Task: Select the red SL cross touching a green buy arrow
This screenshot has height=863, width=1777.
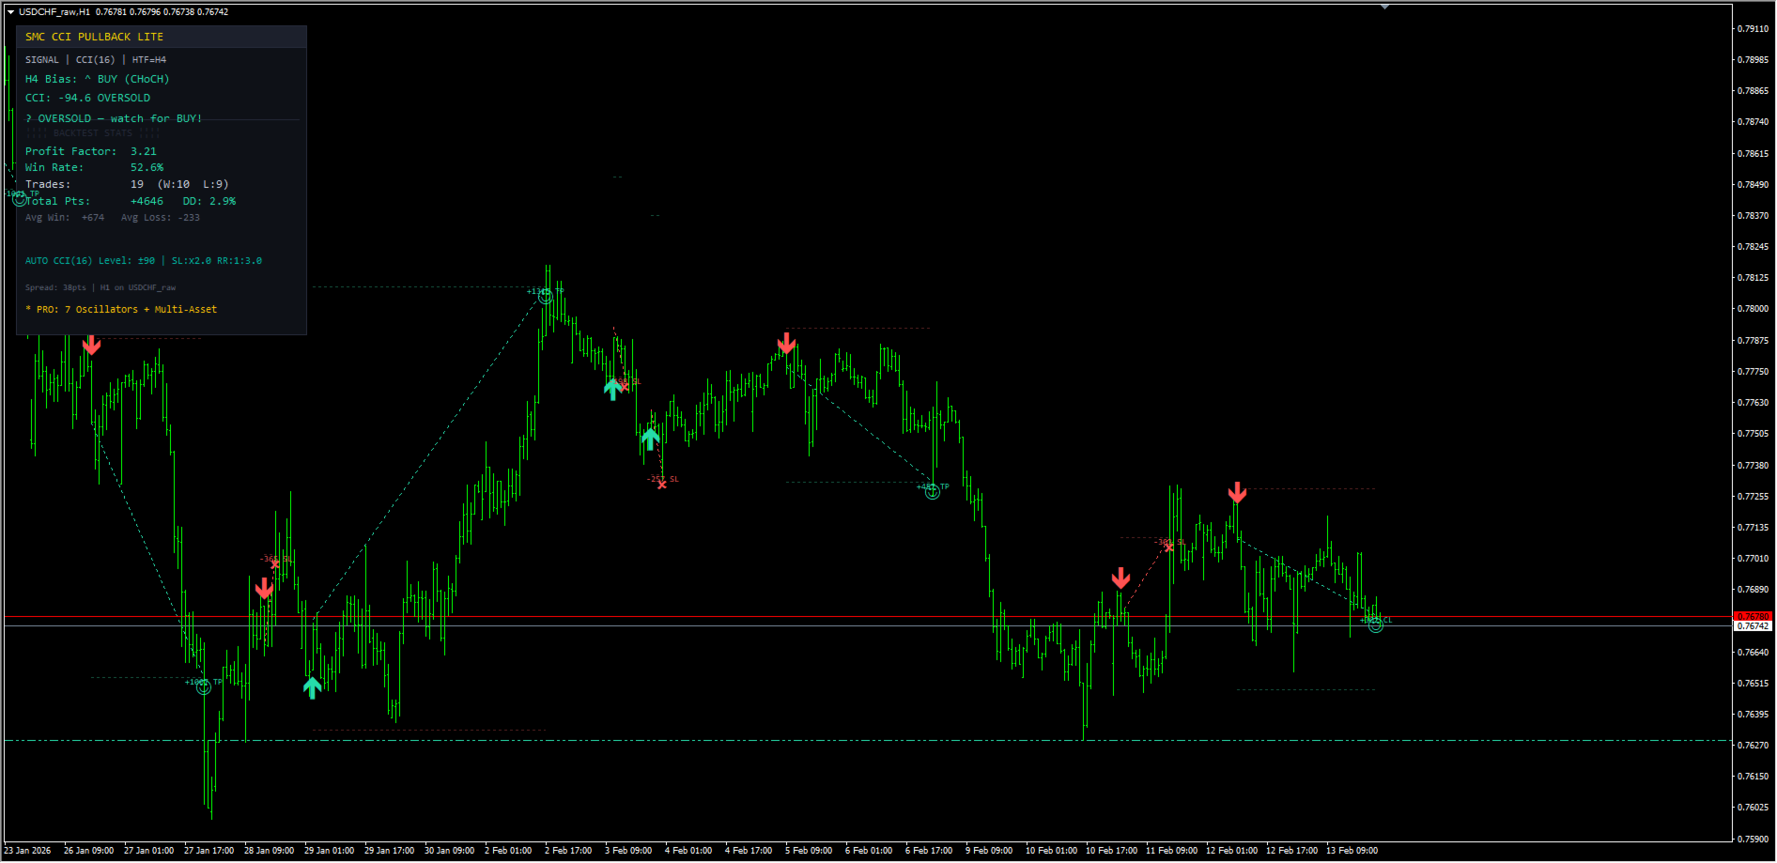Action: 625,386
